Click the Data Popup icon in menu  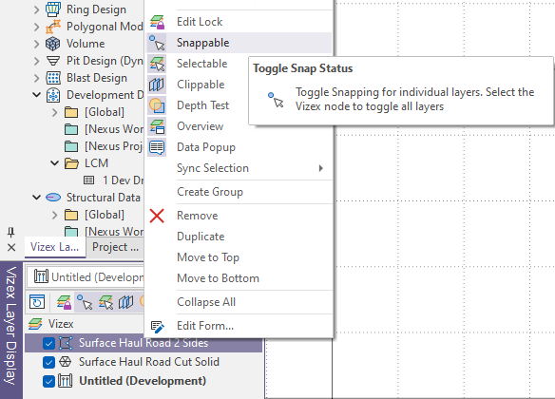[x=157, y=147]
